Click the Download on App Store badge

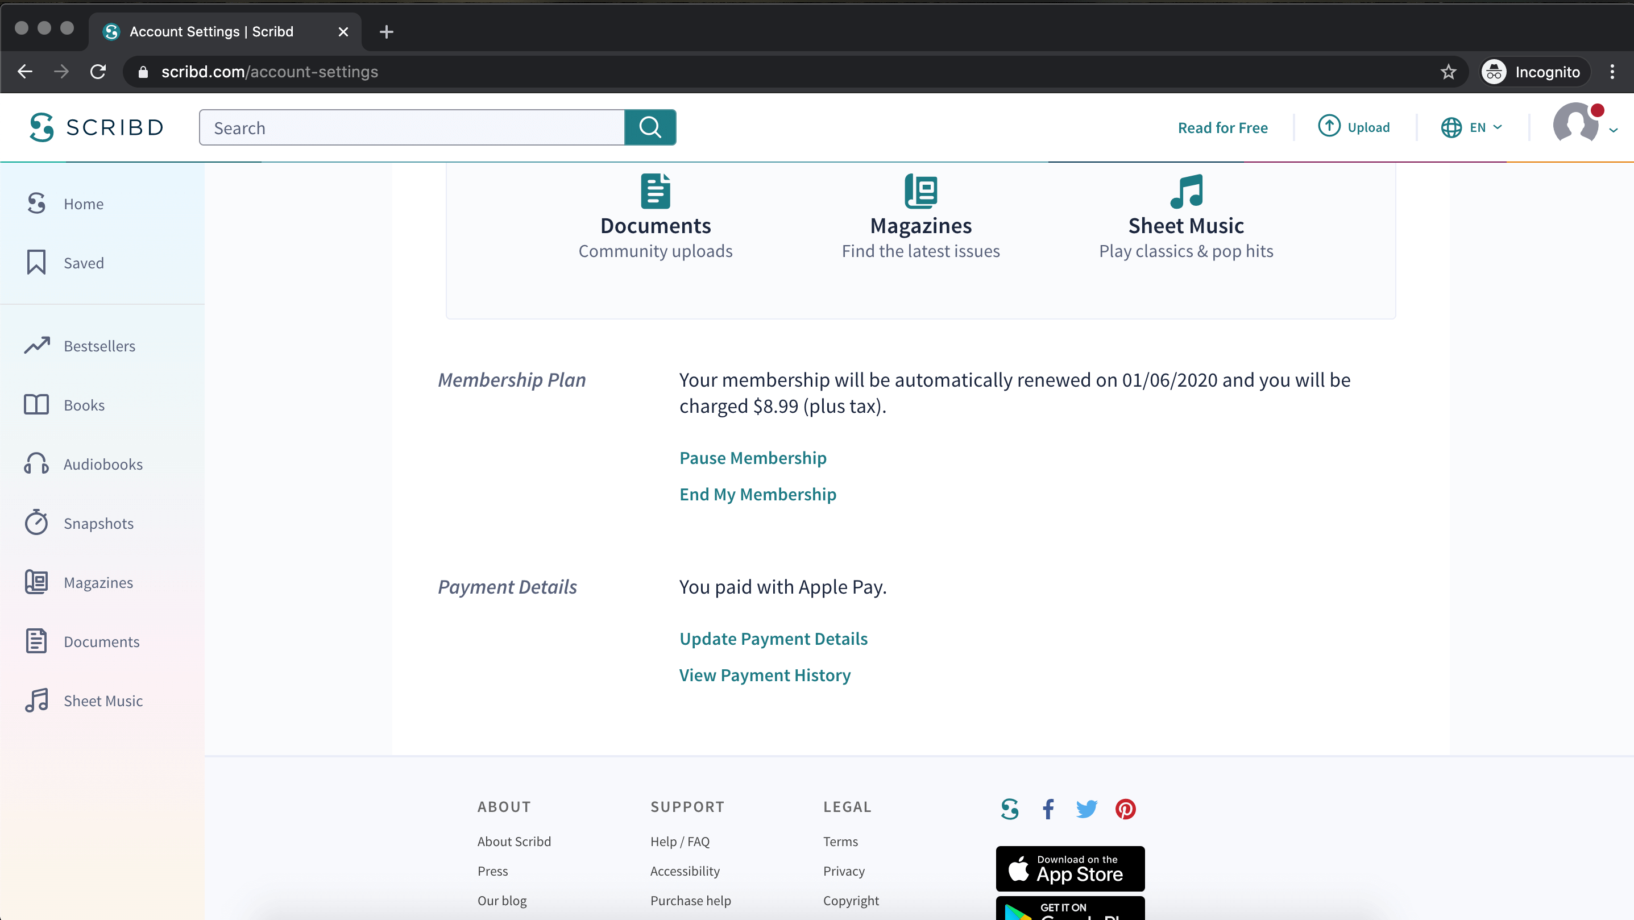point(1069,869)
